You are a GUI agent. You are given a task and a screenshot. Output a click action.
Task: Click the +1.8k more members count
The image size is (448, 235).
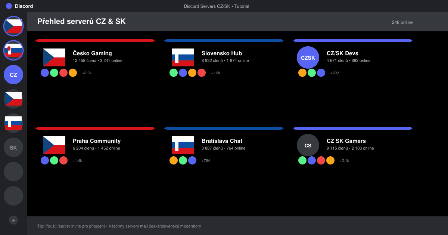(215, 73)
